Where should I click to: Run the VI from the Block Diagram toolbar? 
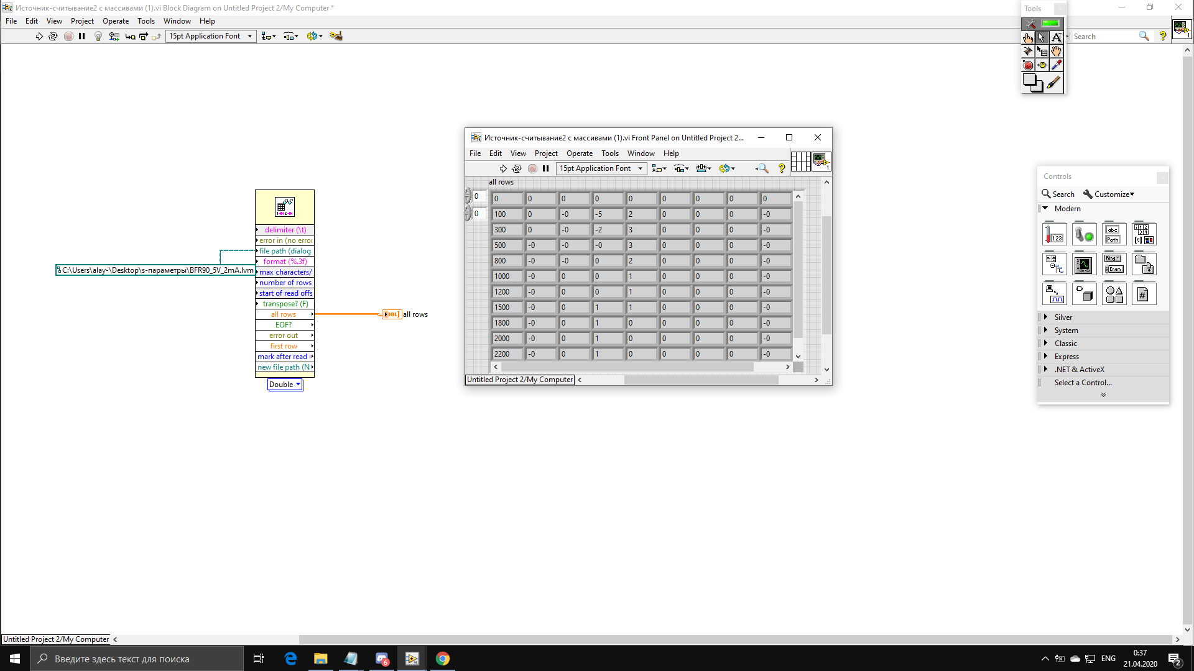coord(39,36)
